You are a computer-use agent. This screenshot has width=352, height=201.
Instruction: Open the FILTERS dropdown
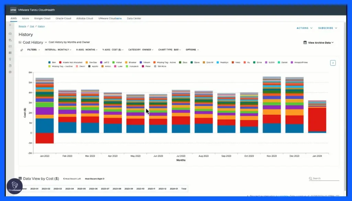(34, 50)
